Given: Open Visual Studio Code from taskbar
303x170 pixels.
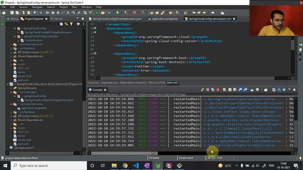Looking at the screenshot, I should coord(136,166).
